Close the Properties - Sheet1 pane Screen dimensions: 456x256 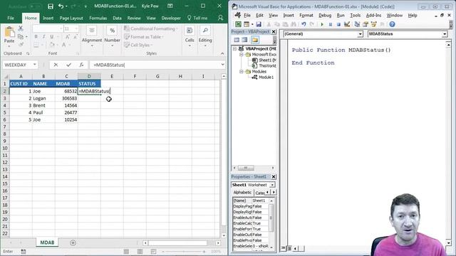click(274, 177)
